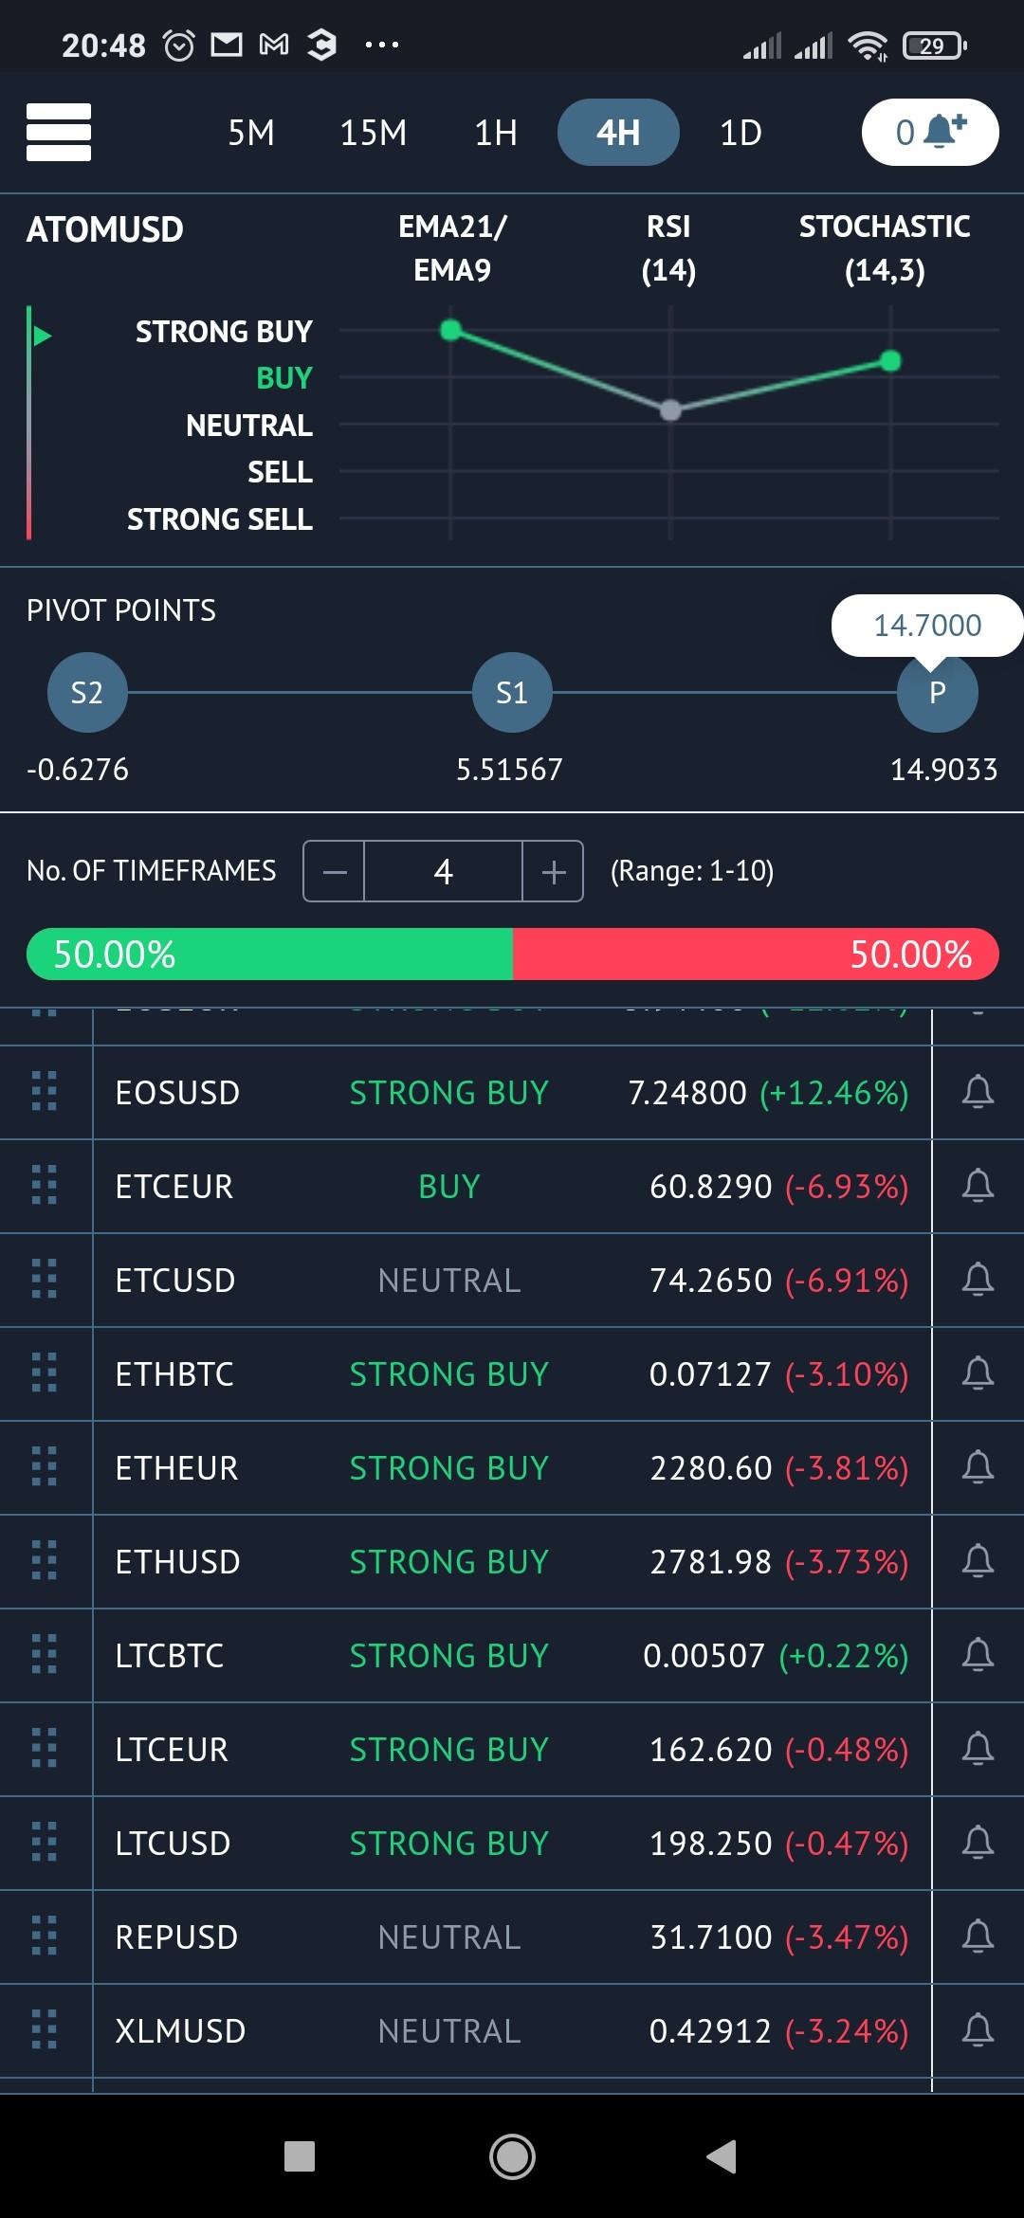Open the ETHEUR pair row
This screenshot has height=2218, width=1024.
pyautogui.click(x=512, y=1467)
